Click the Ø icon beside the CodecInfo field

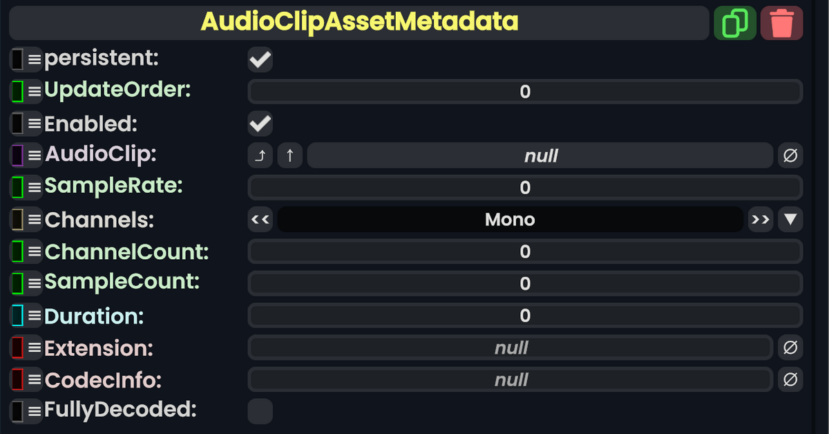[790, 379]
